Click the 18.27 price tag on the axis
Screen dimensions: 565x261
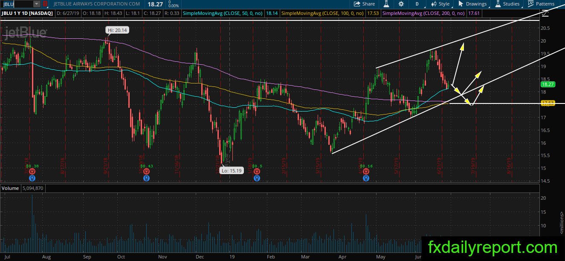tap(548, 84)
